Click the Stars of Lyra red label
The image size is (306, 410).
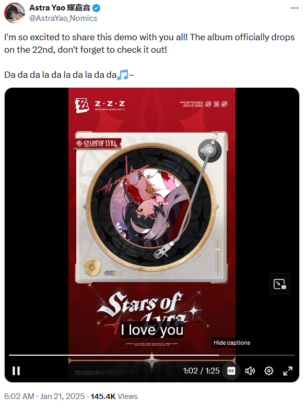(98, 144)
